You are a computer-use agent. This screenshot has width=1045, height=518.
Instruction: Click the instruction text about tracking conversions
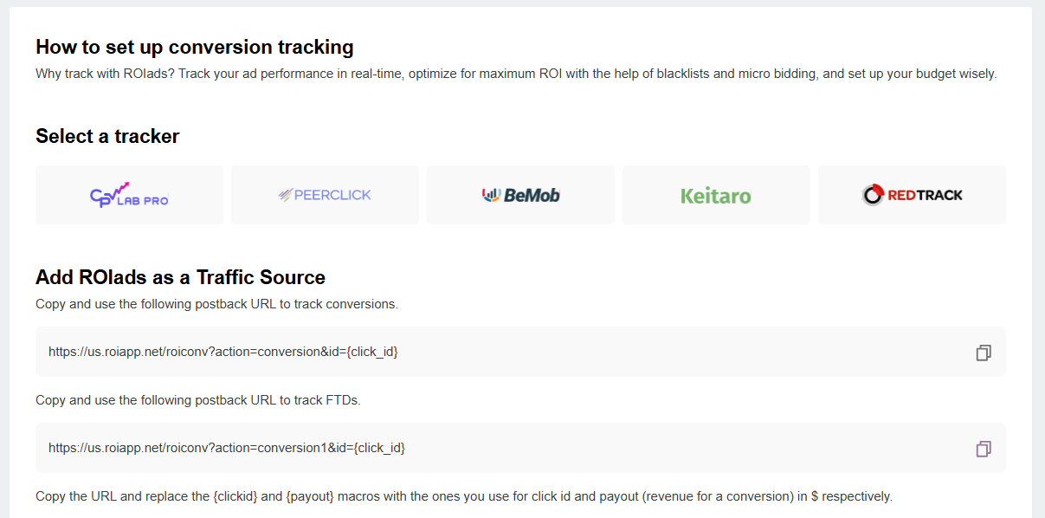tap(216, 304)
